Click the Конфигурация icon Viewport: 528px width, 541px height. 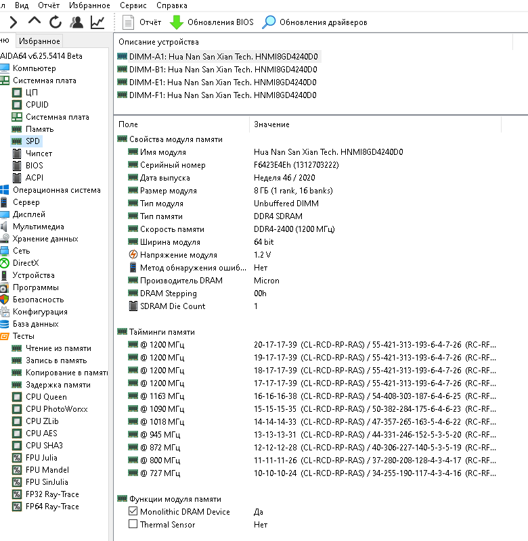pyautogui.click(x=5, y=312)
